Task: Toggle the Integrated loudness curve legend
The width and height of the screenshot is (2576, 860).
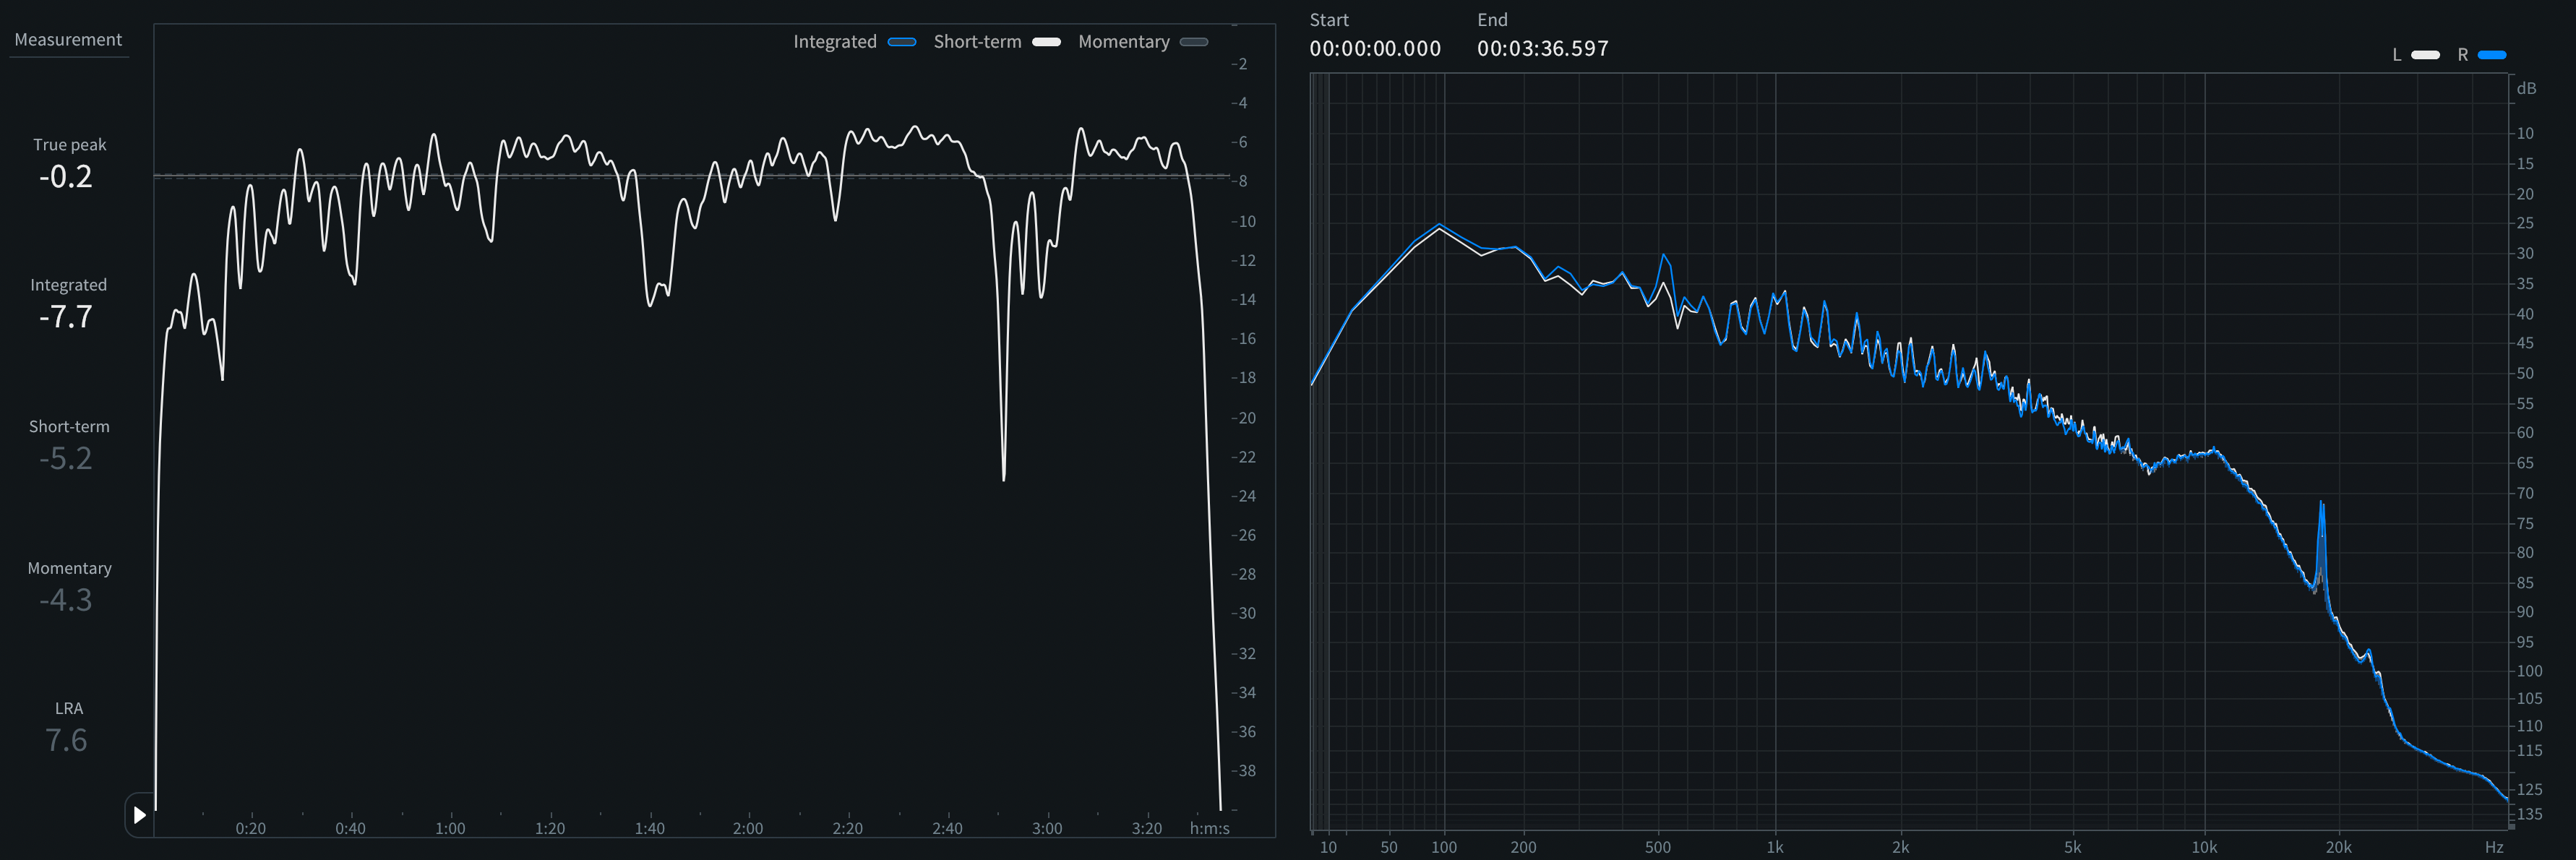Action: pyautogui.click(x=902, y=42)
